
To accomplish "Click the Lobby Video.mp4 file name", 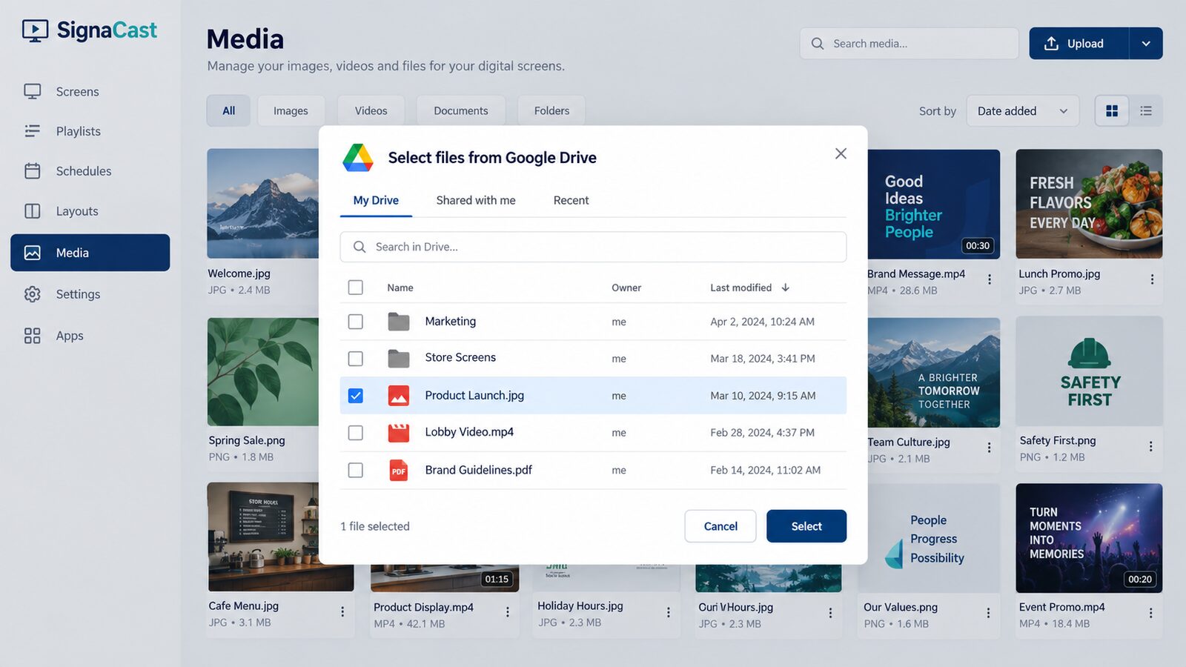I will [x=469, y=432].
